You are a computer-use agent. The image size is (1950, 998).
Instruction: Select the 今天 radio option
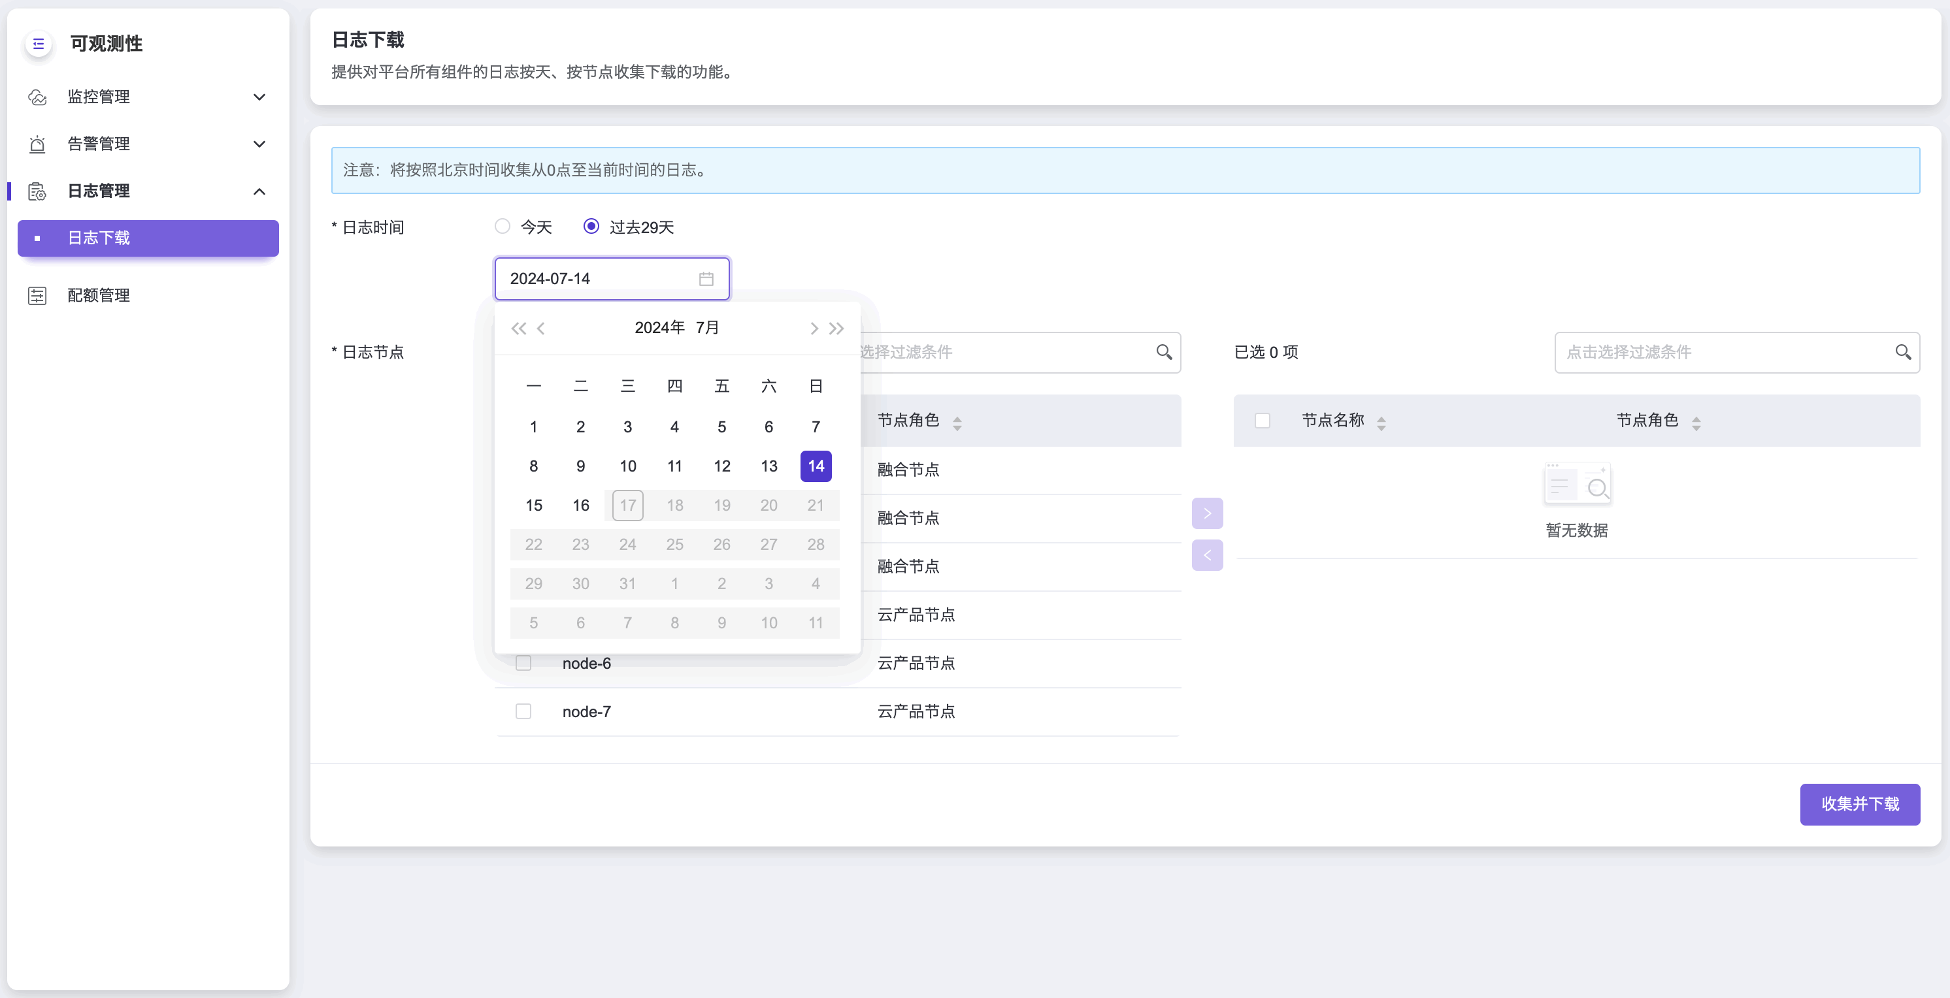[x=502, y=226]
